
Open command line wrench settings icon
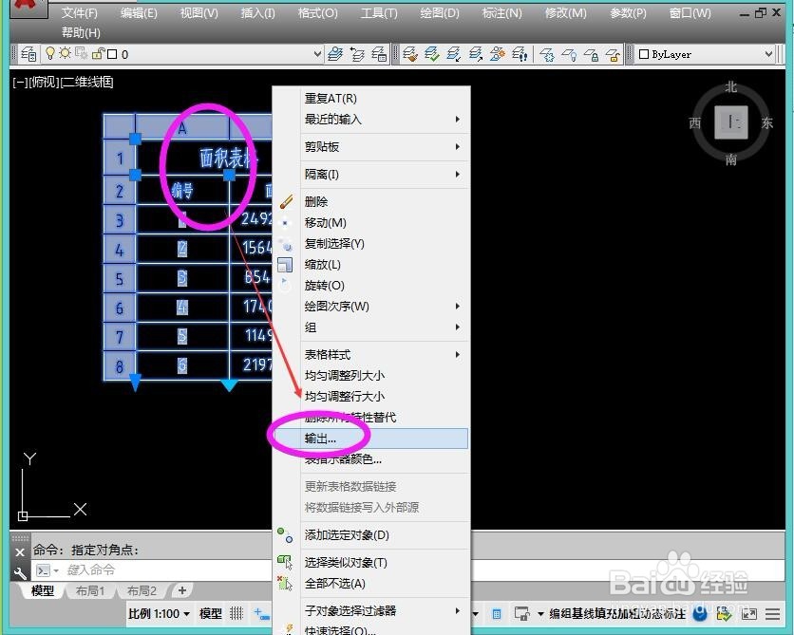pos(20,572)
